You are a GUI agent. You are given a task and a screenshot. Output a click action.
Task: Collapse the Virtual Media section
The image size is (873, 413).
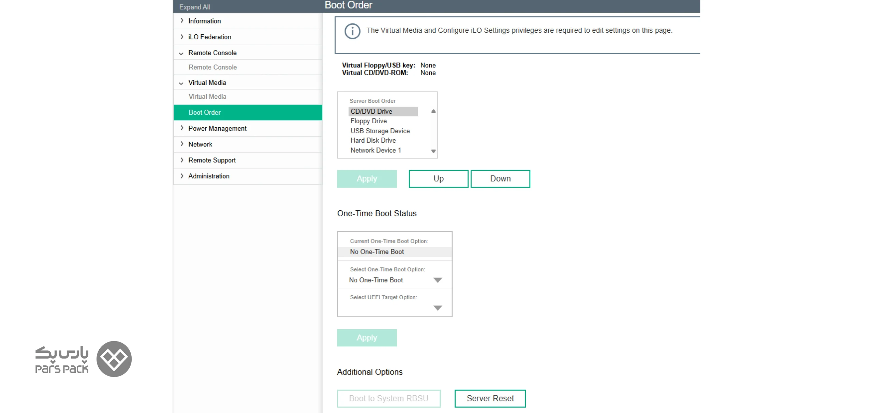pos(181,83)
